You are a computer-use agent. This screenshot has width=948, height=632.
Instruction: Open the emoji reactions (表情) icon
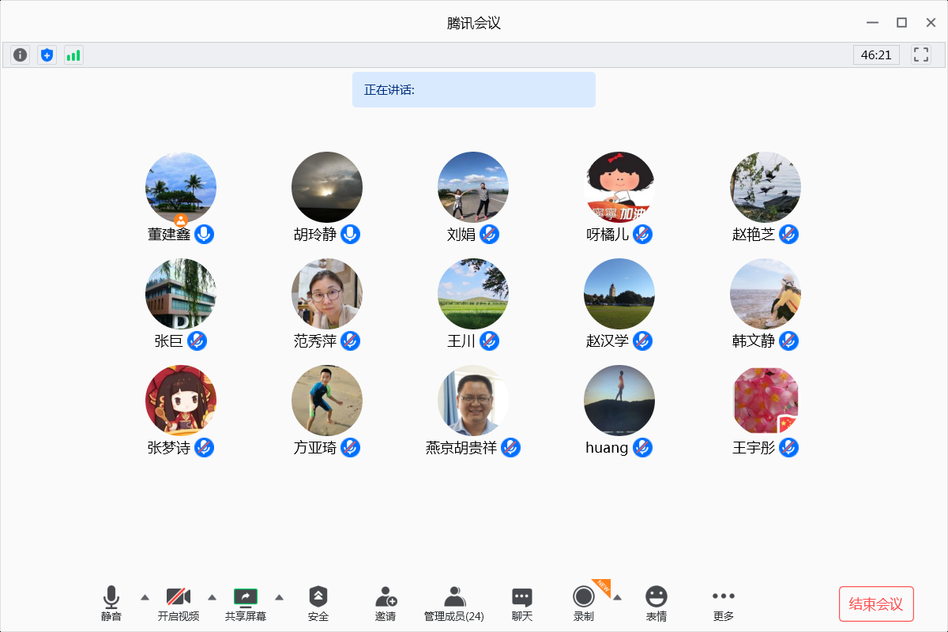click(656, 604)
